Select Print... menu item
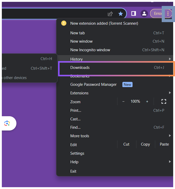This screenshot has height=189, width=175. pos(115,110)
